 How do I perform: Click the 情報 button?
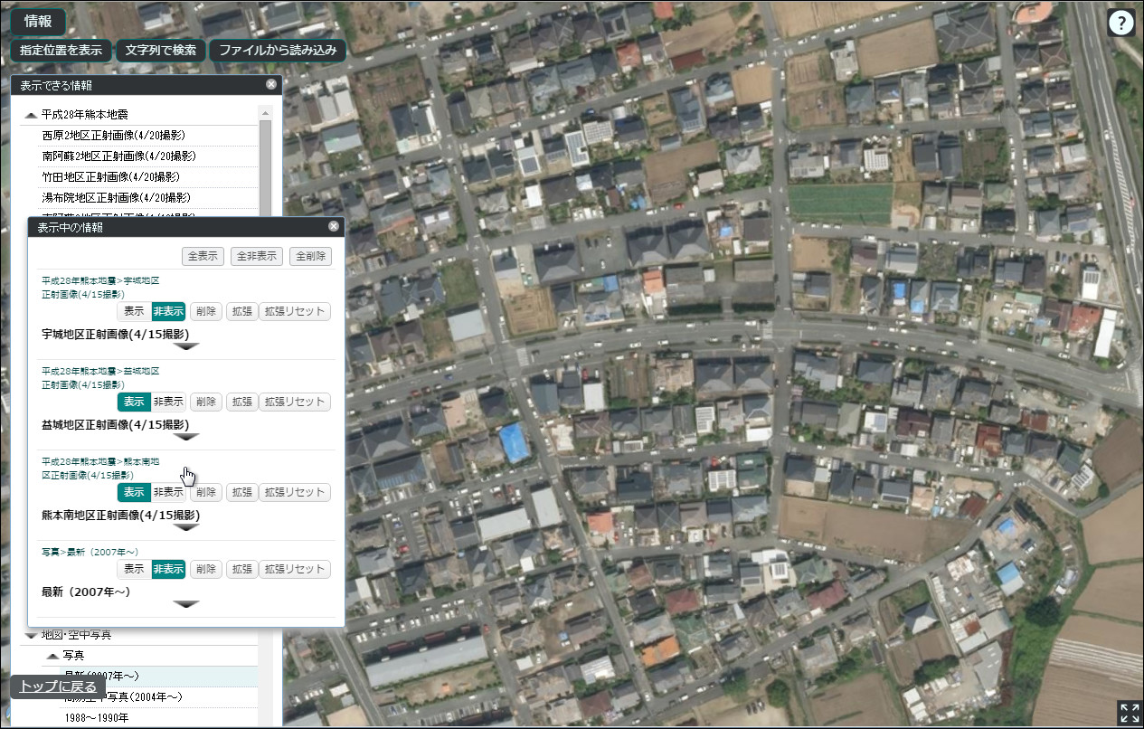37,22
